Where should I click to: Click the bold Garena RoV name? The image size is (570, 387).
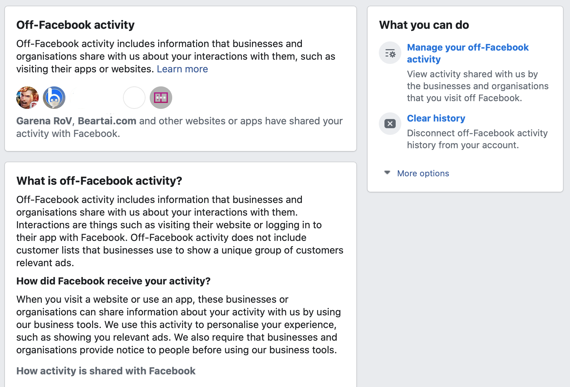44,121
